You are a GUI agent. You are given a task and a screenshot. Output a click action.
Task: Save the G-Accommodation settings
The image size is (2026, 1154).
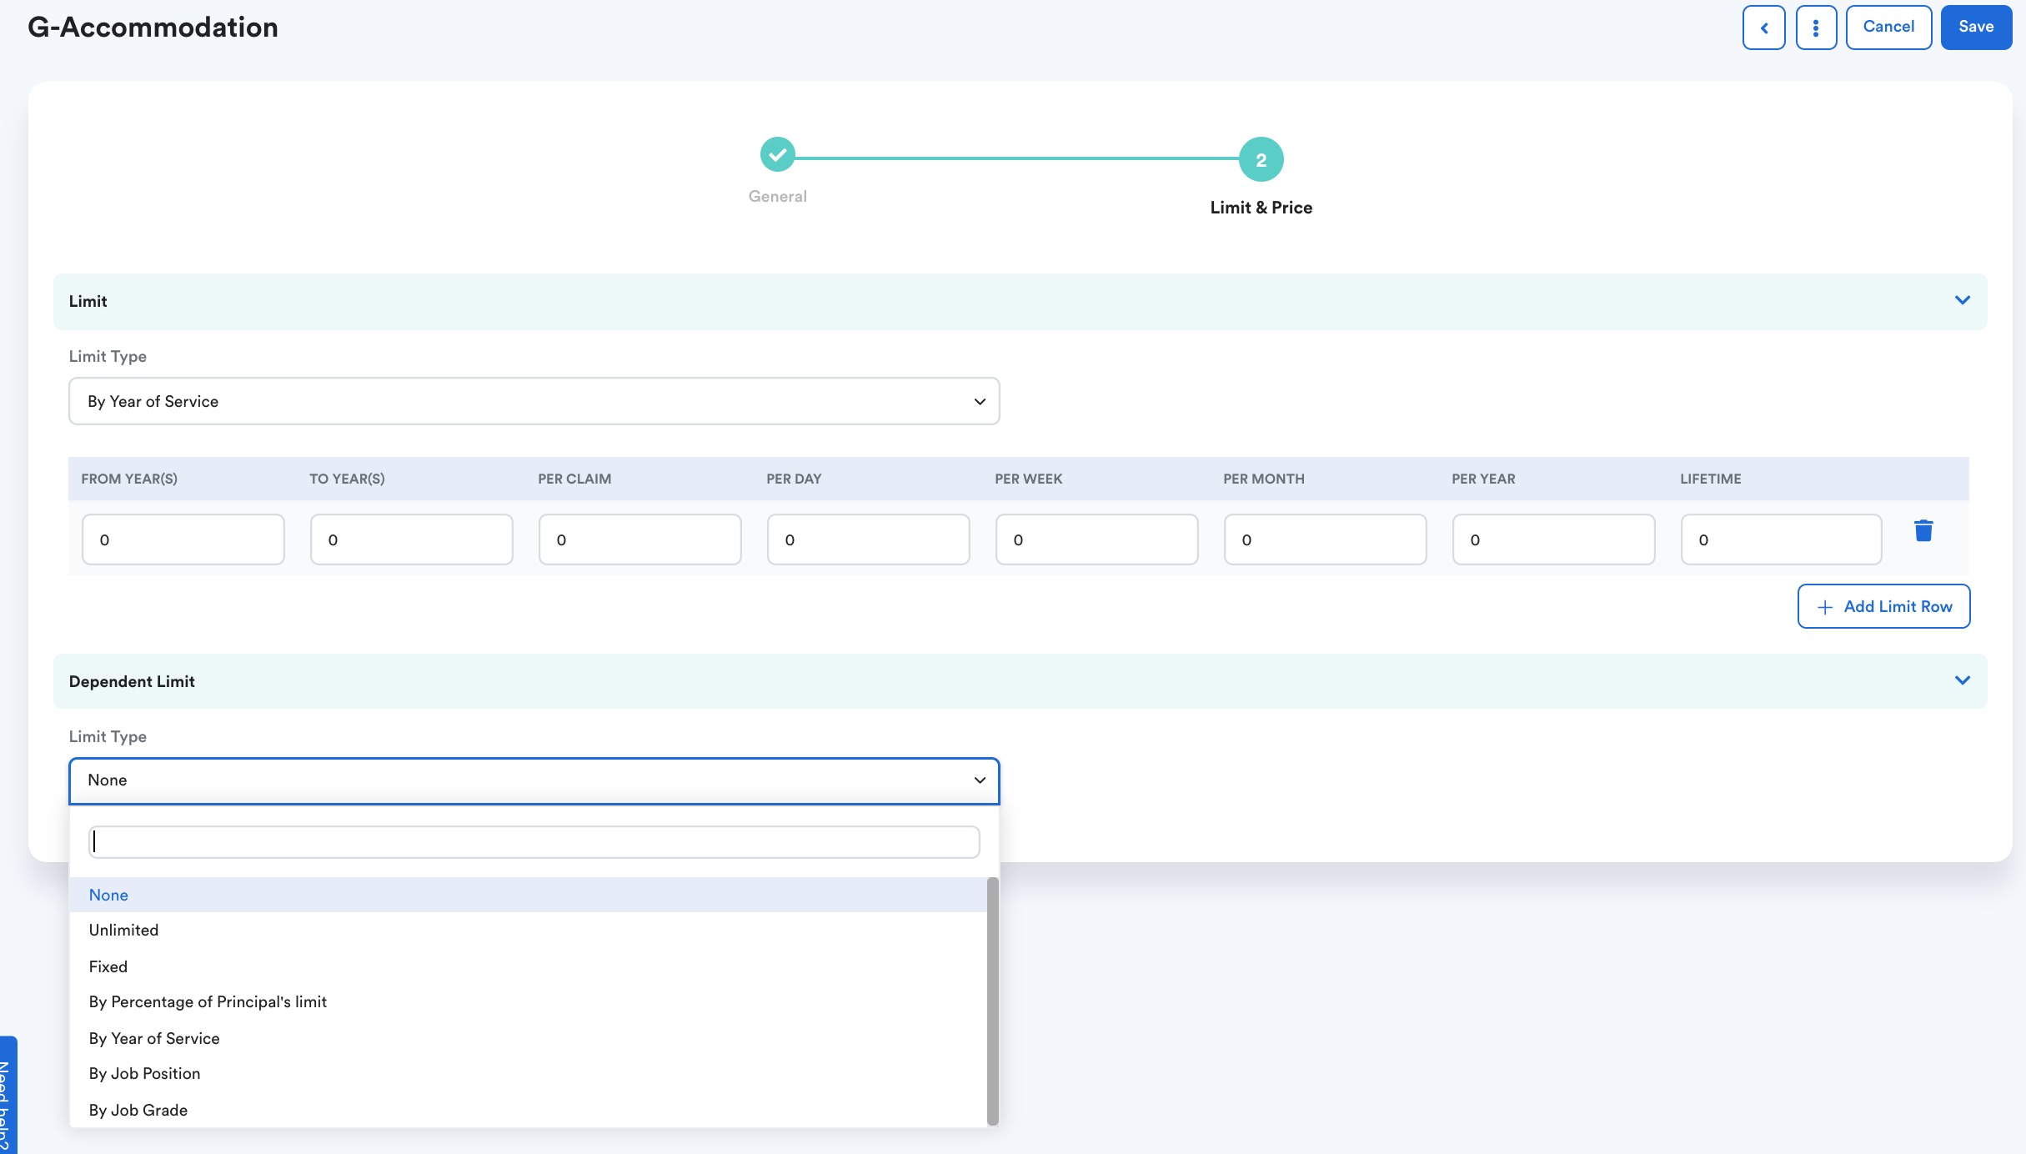pyautogui.click(x=1976, y=28)
